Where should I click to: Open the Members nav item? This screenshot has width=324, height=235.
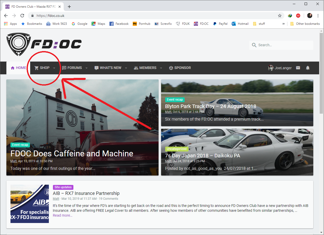(145, 68)
